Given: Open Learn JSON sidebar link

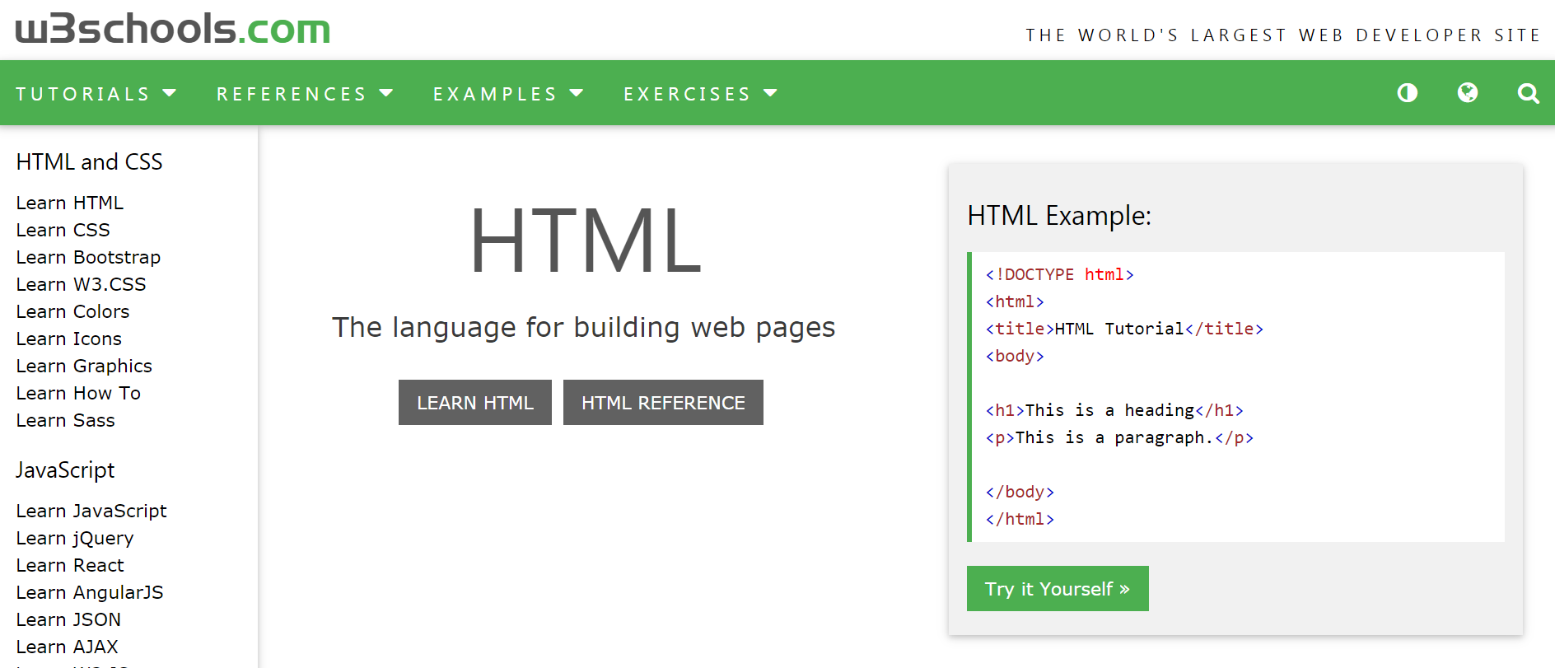Looking at the screenshot, I should [x=68, y=619].
